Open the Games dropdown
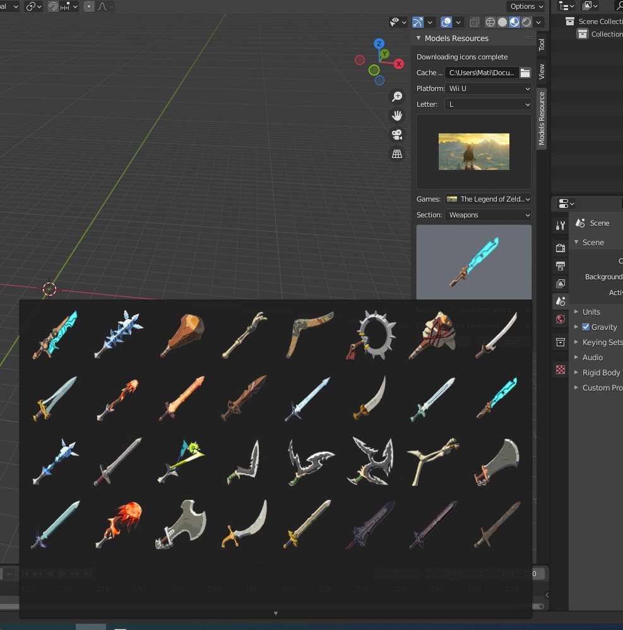The image size is (623, 630). pos(488,199)
